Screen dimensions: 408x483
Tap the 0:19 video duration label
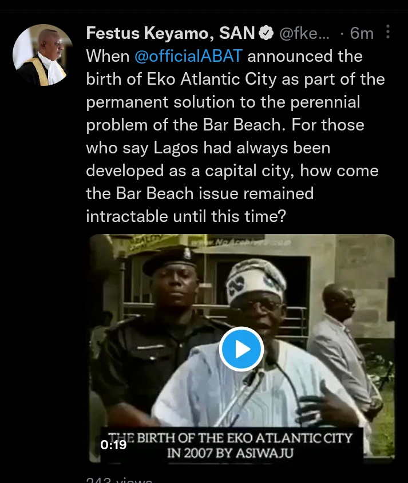coord(113,444)
